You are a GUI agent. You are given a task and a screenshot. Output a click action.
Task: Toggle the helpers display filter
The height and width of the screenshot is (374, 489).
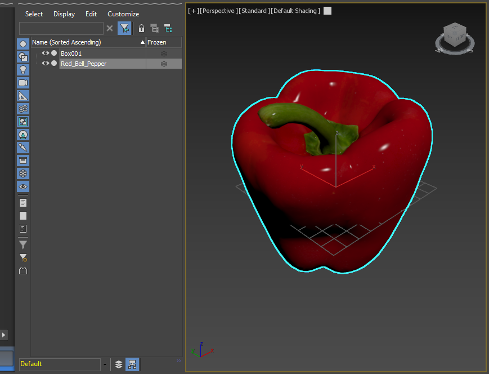[x=23, y=96]
